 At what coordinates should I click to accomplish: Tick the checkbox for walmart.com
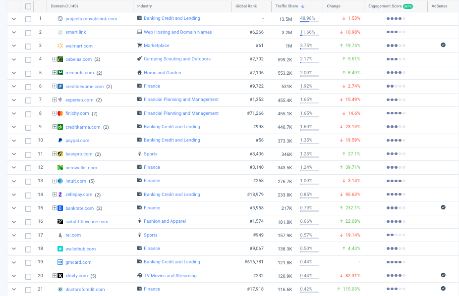pos(28,46)
